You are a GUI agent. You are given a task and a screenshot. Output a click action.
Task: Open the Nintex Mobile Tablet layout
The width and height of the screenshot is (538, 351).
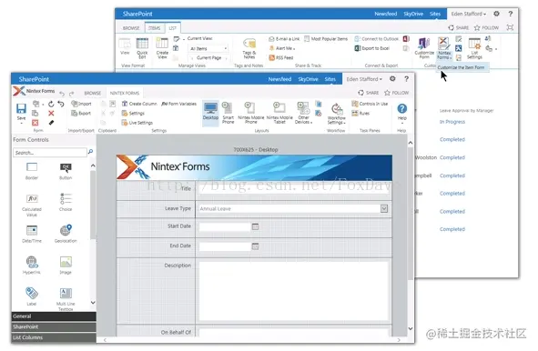pos(279,113)
